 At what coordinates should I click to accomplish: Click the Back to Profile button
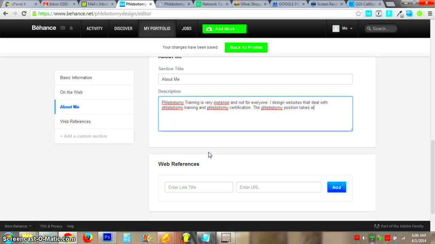pos(246,47)
